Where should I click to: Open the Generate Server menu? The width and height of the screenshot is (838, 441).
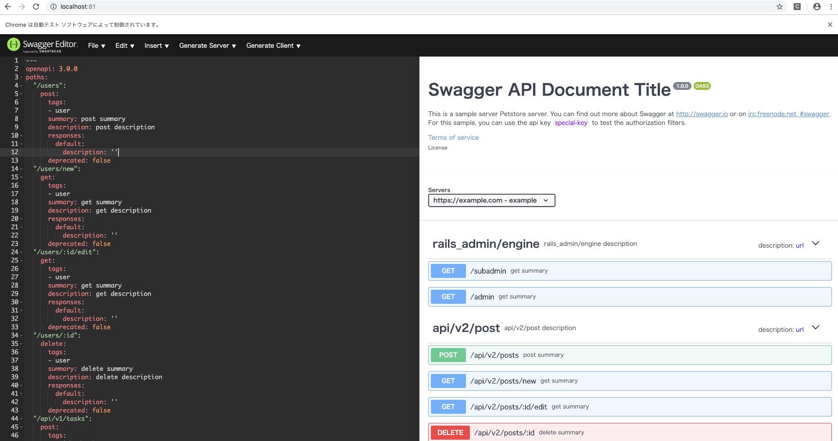[x=207, y=45]
